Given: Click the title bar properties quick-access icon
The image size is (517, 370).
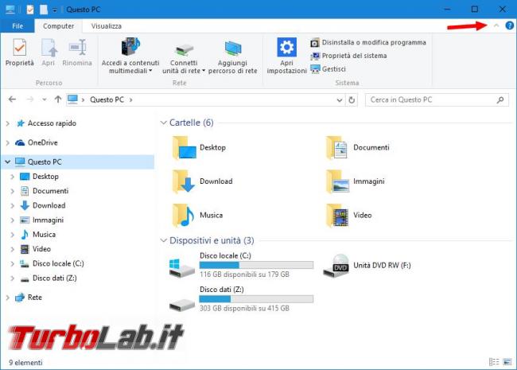Looking at the screenshot, I should [30, 10].
